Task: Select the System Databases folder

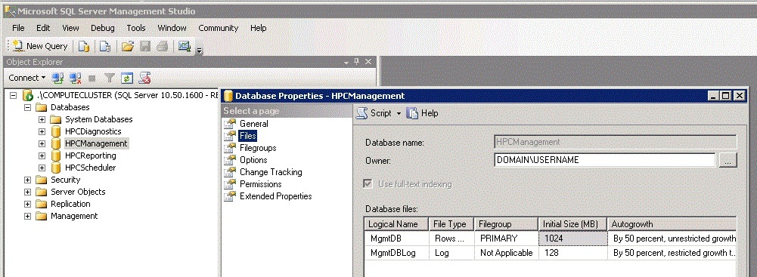Action: tap(98, 119)
